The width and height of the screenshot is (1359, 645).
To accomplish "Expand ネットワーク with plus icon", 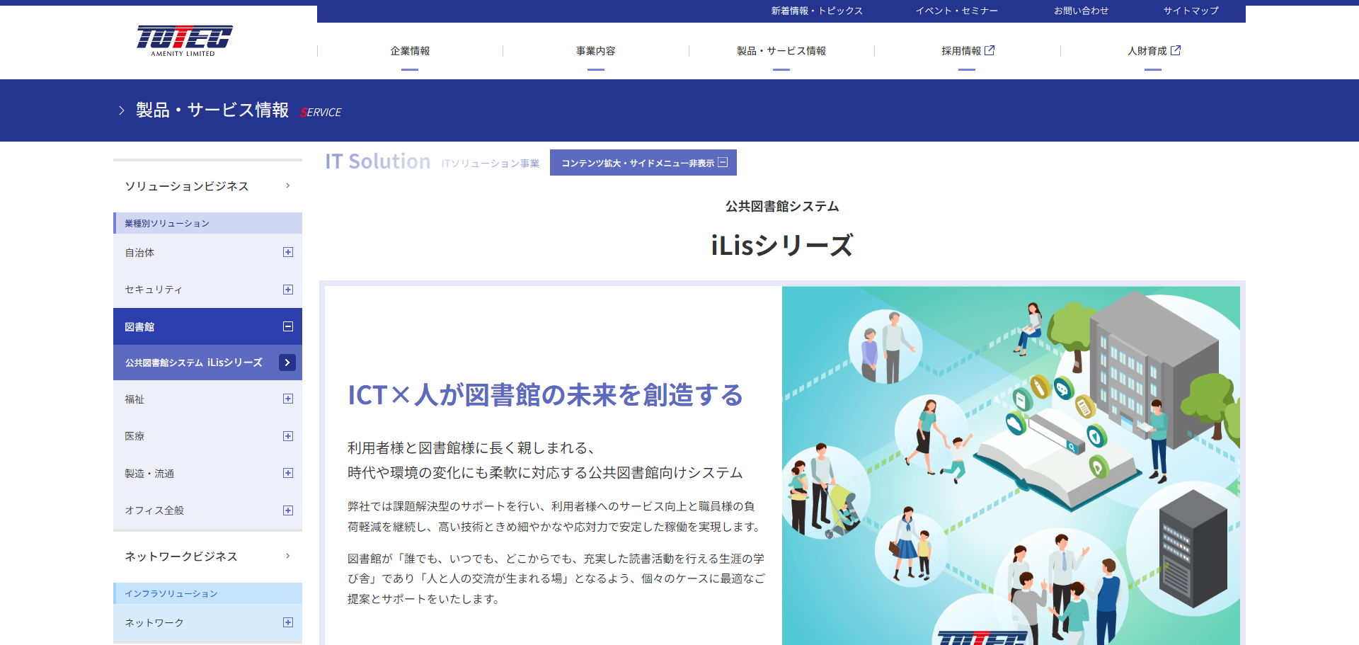I will click(288, 622).
